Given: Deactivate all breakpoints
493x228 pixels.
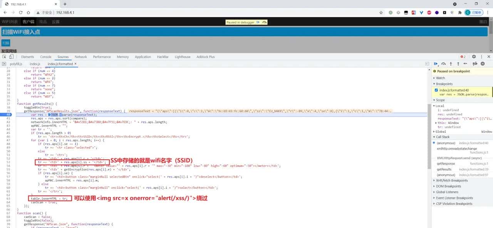Looking at the screenshot, I should [476, 64].
